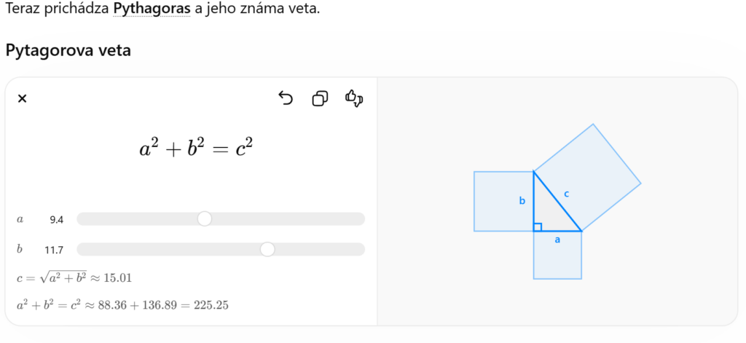
Task: Click the right-angle marker in the triangle
Action: click(538, 227)
